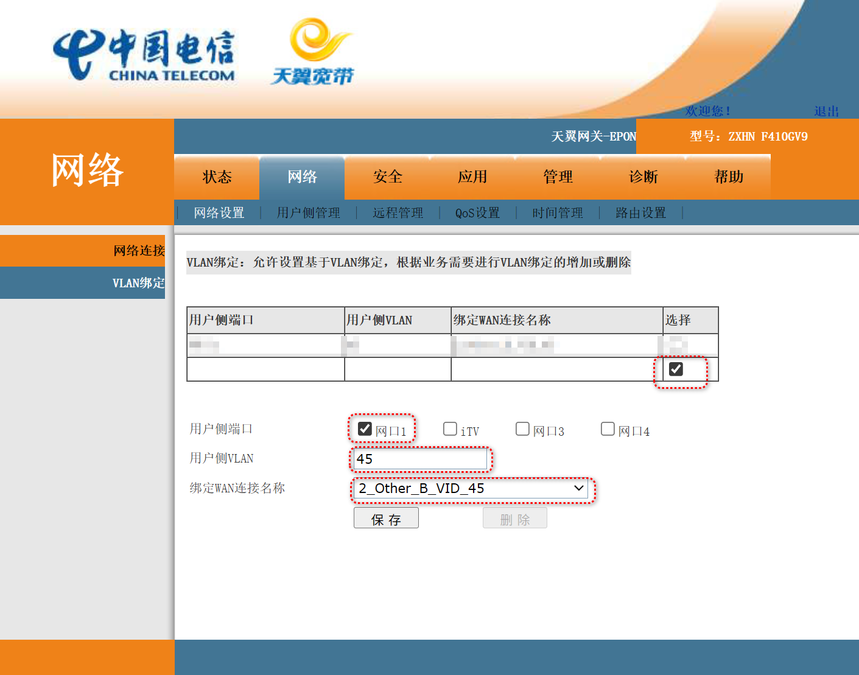
Task: Go to the 应用 tab
Action: 472,177
